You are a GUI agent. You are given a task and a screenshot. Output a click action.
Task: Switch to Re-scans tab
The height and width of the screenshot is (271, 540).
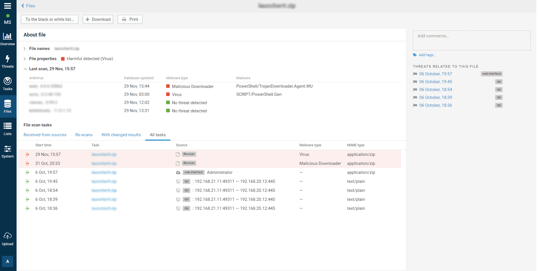[x=84, y=135]
